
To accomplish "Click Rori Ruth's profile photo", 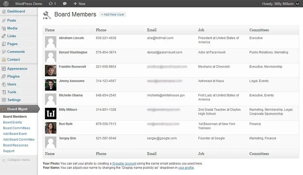I will click(50, 128).
